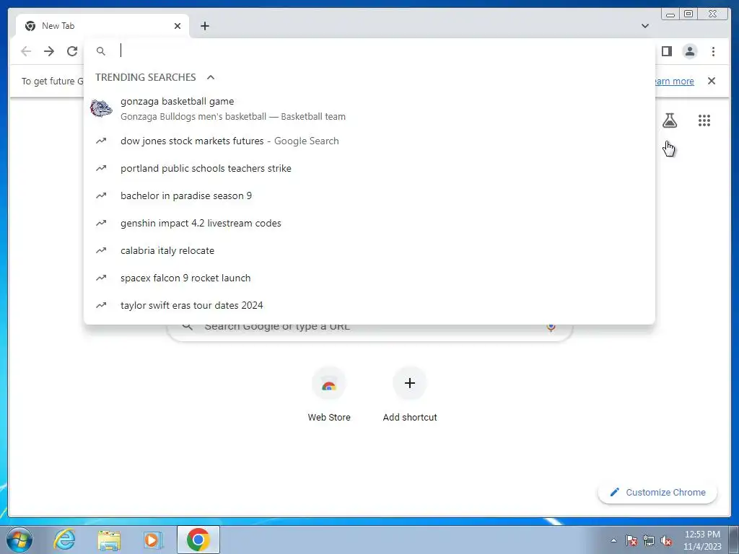Image resolution: width=739 pixels, height=554 pixels.
Task: Click the browser back arrow
Action: pos(26,51)
